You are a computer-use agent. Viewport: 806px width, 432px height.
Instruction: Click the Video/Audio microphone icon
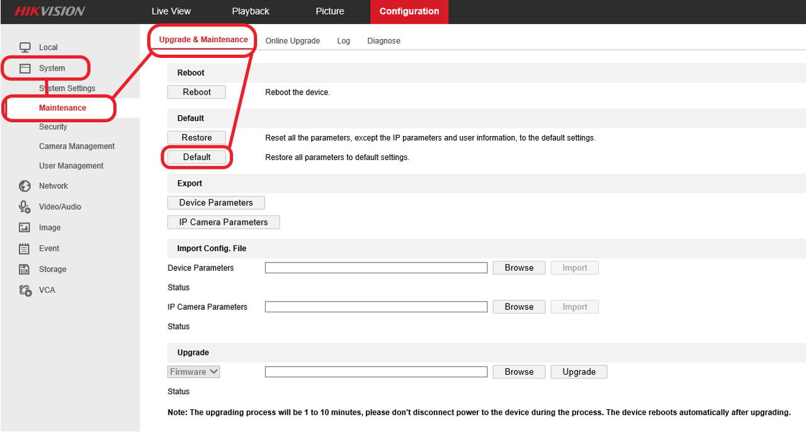[x=25, y=207]
